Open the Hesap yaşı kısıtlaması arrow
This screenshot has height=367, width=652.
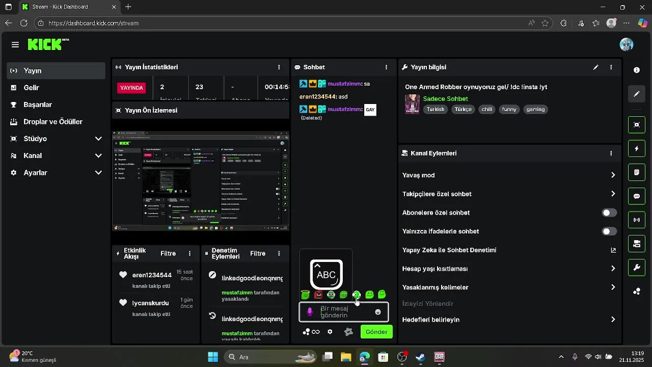click(x=613, y=269)
